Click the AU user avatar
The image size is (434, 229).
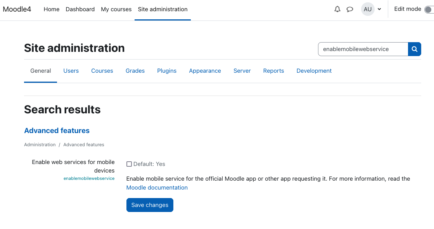coord(368,9)
